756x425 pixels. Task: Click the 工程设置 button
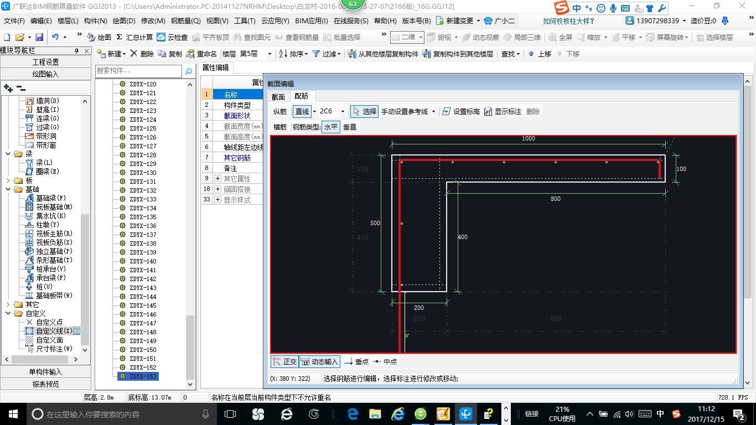tap(45, 62)
